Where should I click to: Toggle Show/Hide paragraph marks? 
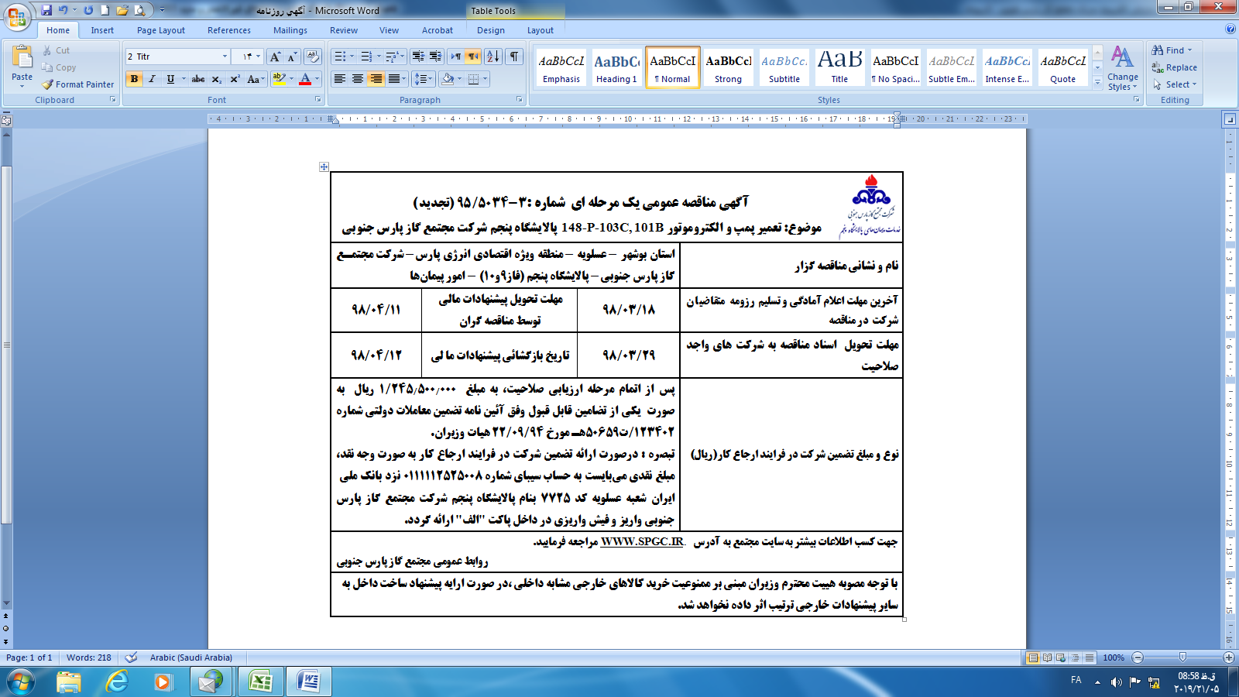click(x=514, y=57)
